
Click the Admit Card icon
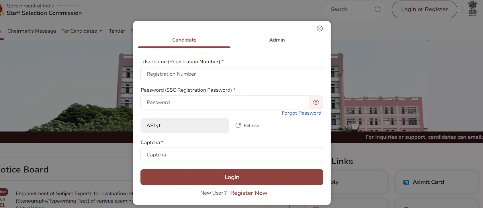click(406, 182)
